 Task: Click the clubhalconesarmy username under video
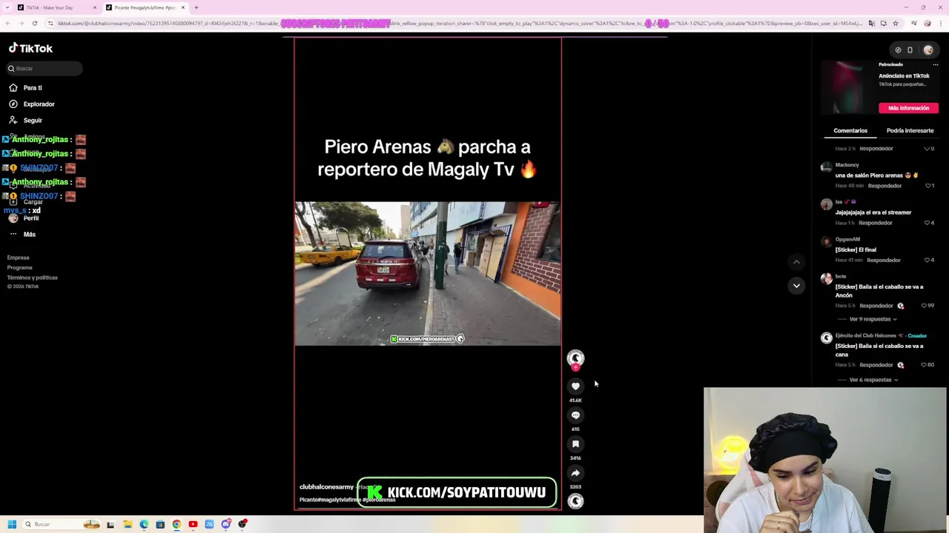(326, 487)
